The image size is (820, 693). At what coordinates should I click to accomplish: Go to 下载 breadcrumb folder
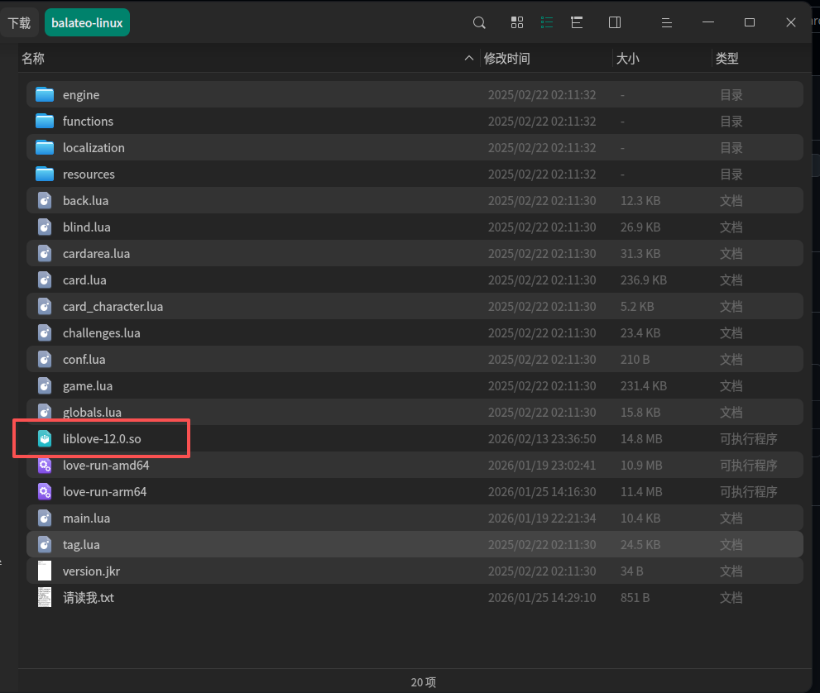point(19,23)
